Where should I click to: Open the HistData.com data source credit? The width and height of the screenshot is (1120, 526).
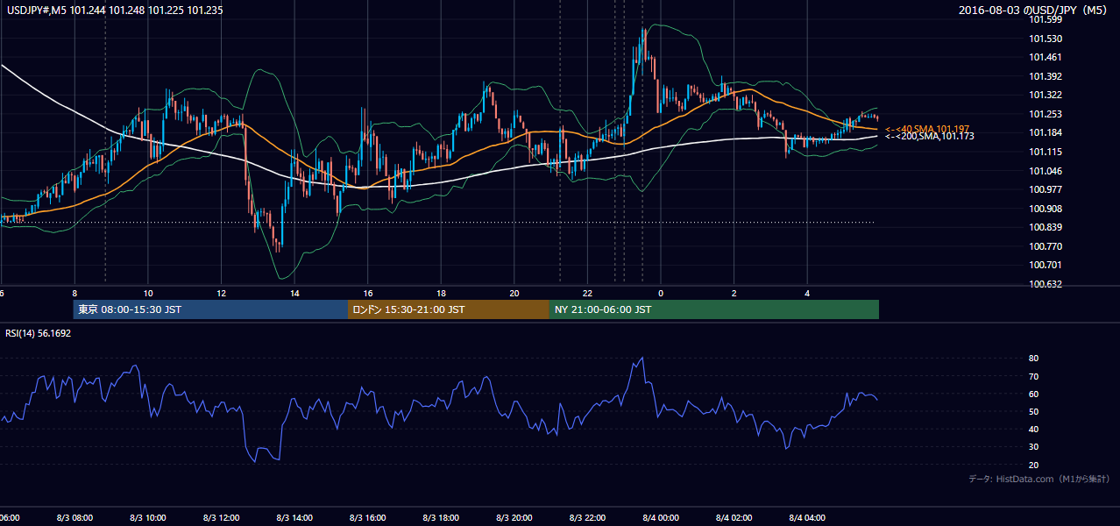1038,479
